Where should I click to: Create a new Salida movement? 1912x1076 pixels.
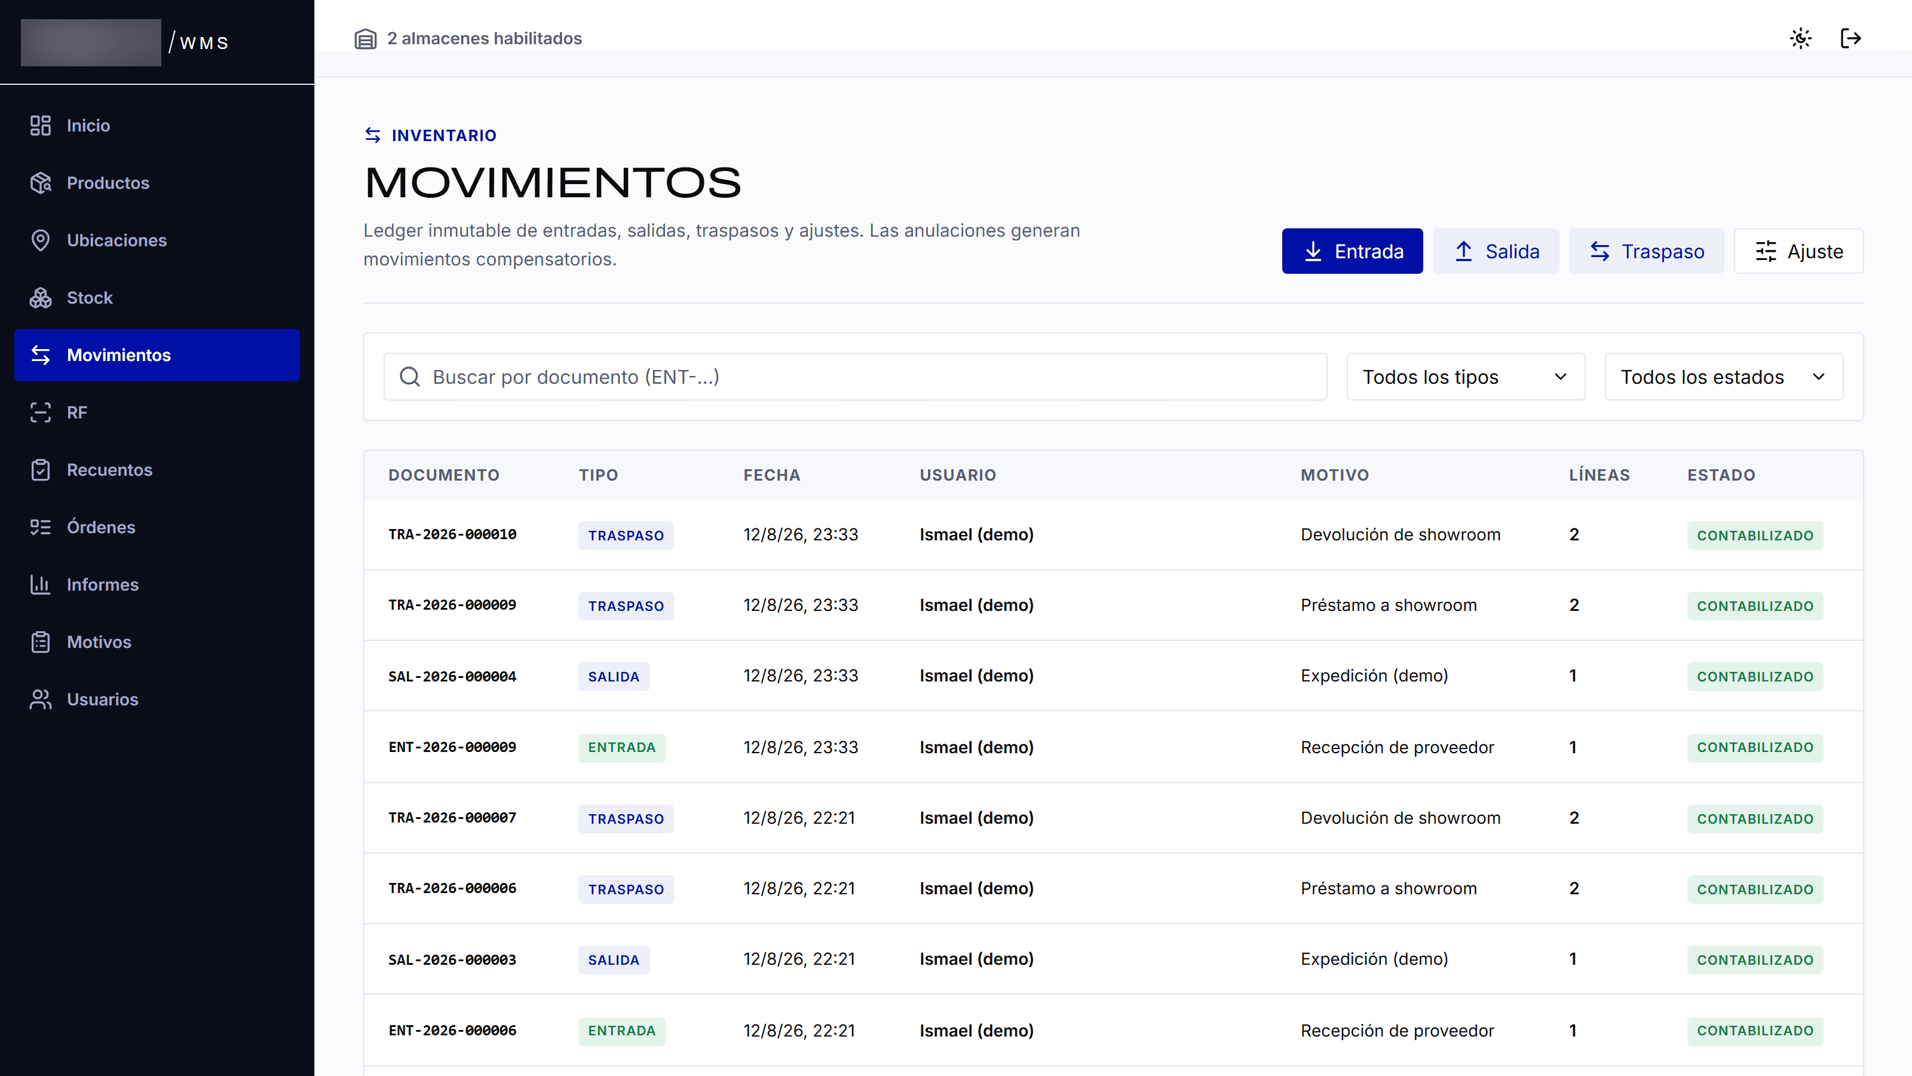click(x=1496, y=251)
